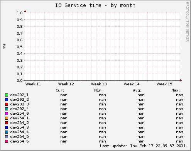The height and width of the screenshot is (151, 191).
Task: Click the dark red dev254_2 swatch
Action: (x=7, y=123)
